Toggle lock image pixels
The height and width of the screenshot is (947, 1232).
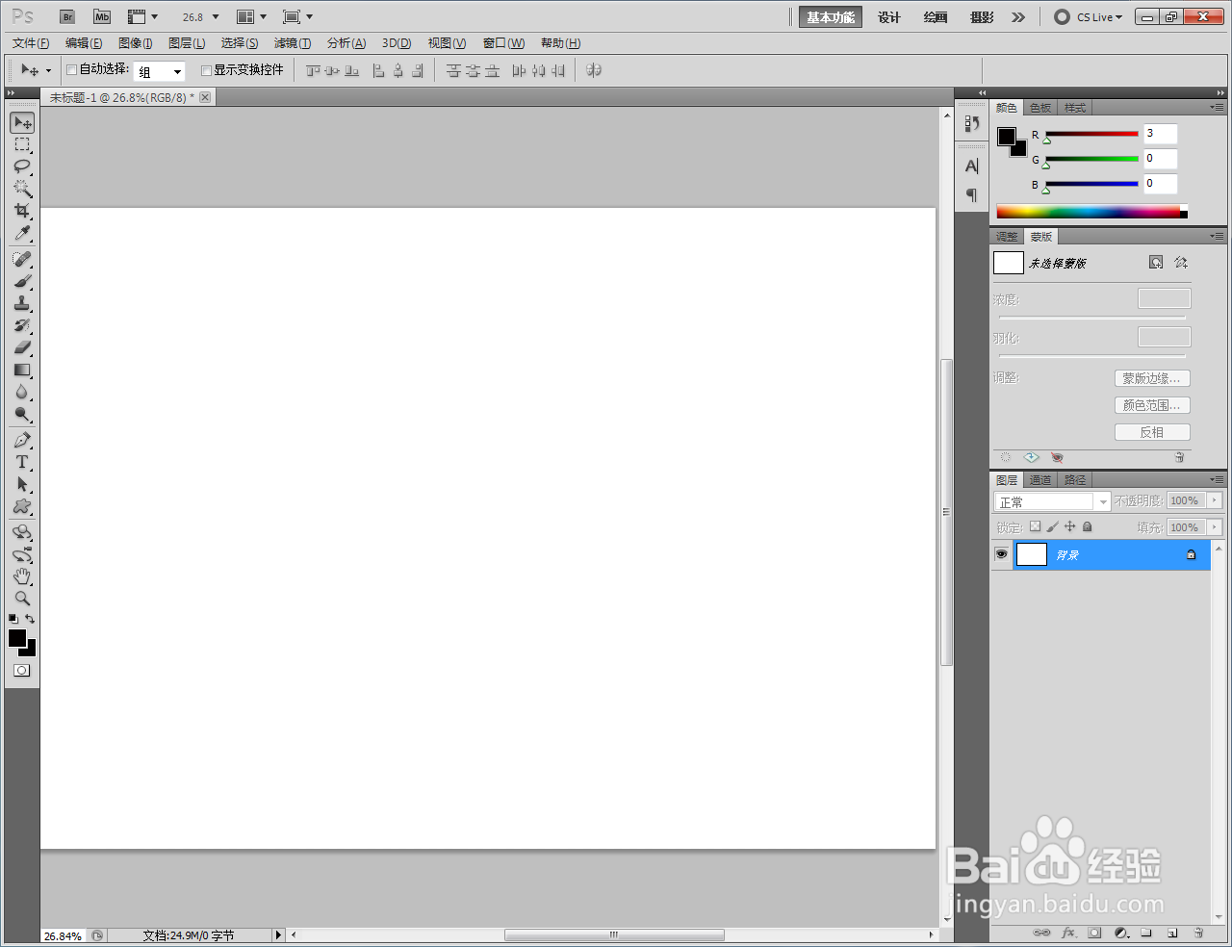point(1052,526)
